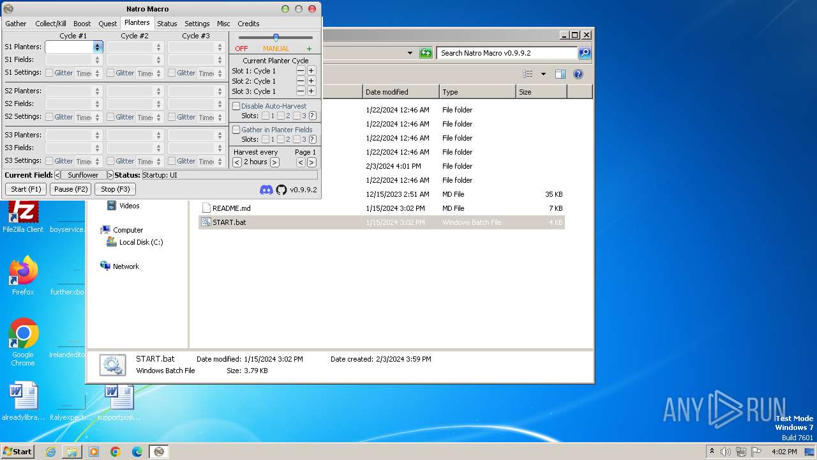Click Explorer address bar refresh button
Image resolution: width=817 pixels, height=460 pixels.
click(x=426, y=53)
